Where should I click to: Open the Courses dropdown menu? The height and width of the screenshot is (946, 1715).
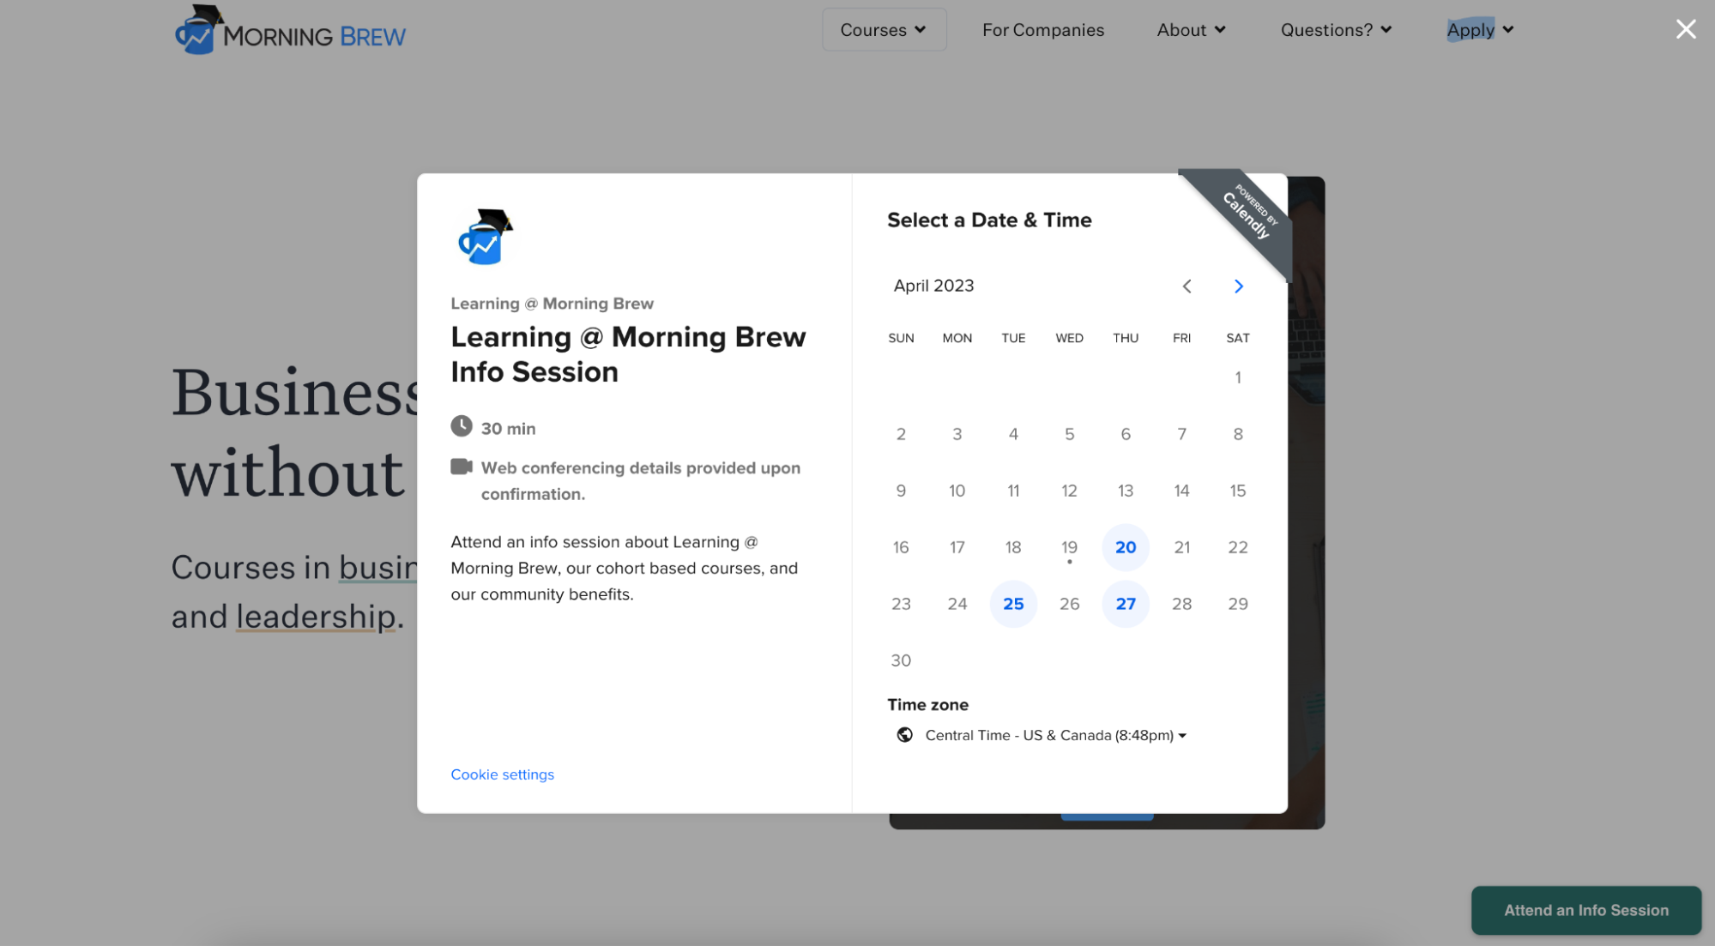pyautogui.click(x=884, y=30)
